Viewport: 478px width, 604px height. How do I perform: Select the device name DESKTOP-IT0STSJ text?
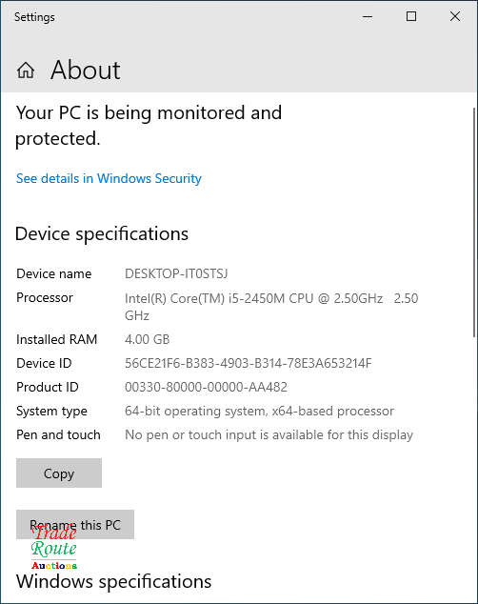click(x=176, y=273)
